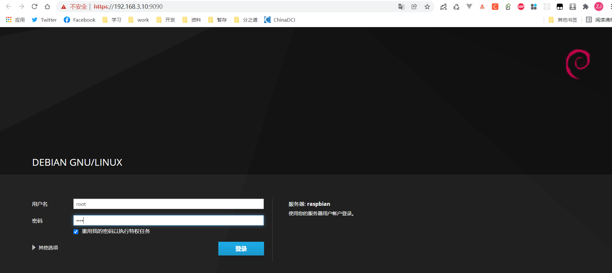Viewport: 612px width, 273px height.
Task: Open the Vue devtools extension icon
Action: (x=469, y=7)
